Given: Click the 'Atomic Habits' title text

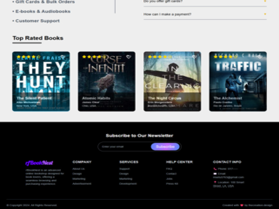Looking at the screenshot, I should pyautogui.click(x=96, y=98).
